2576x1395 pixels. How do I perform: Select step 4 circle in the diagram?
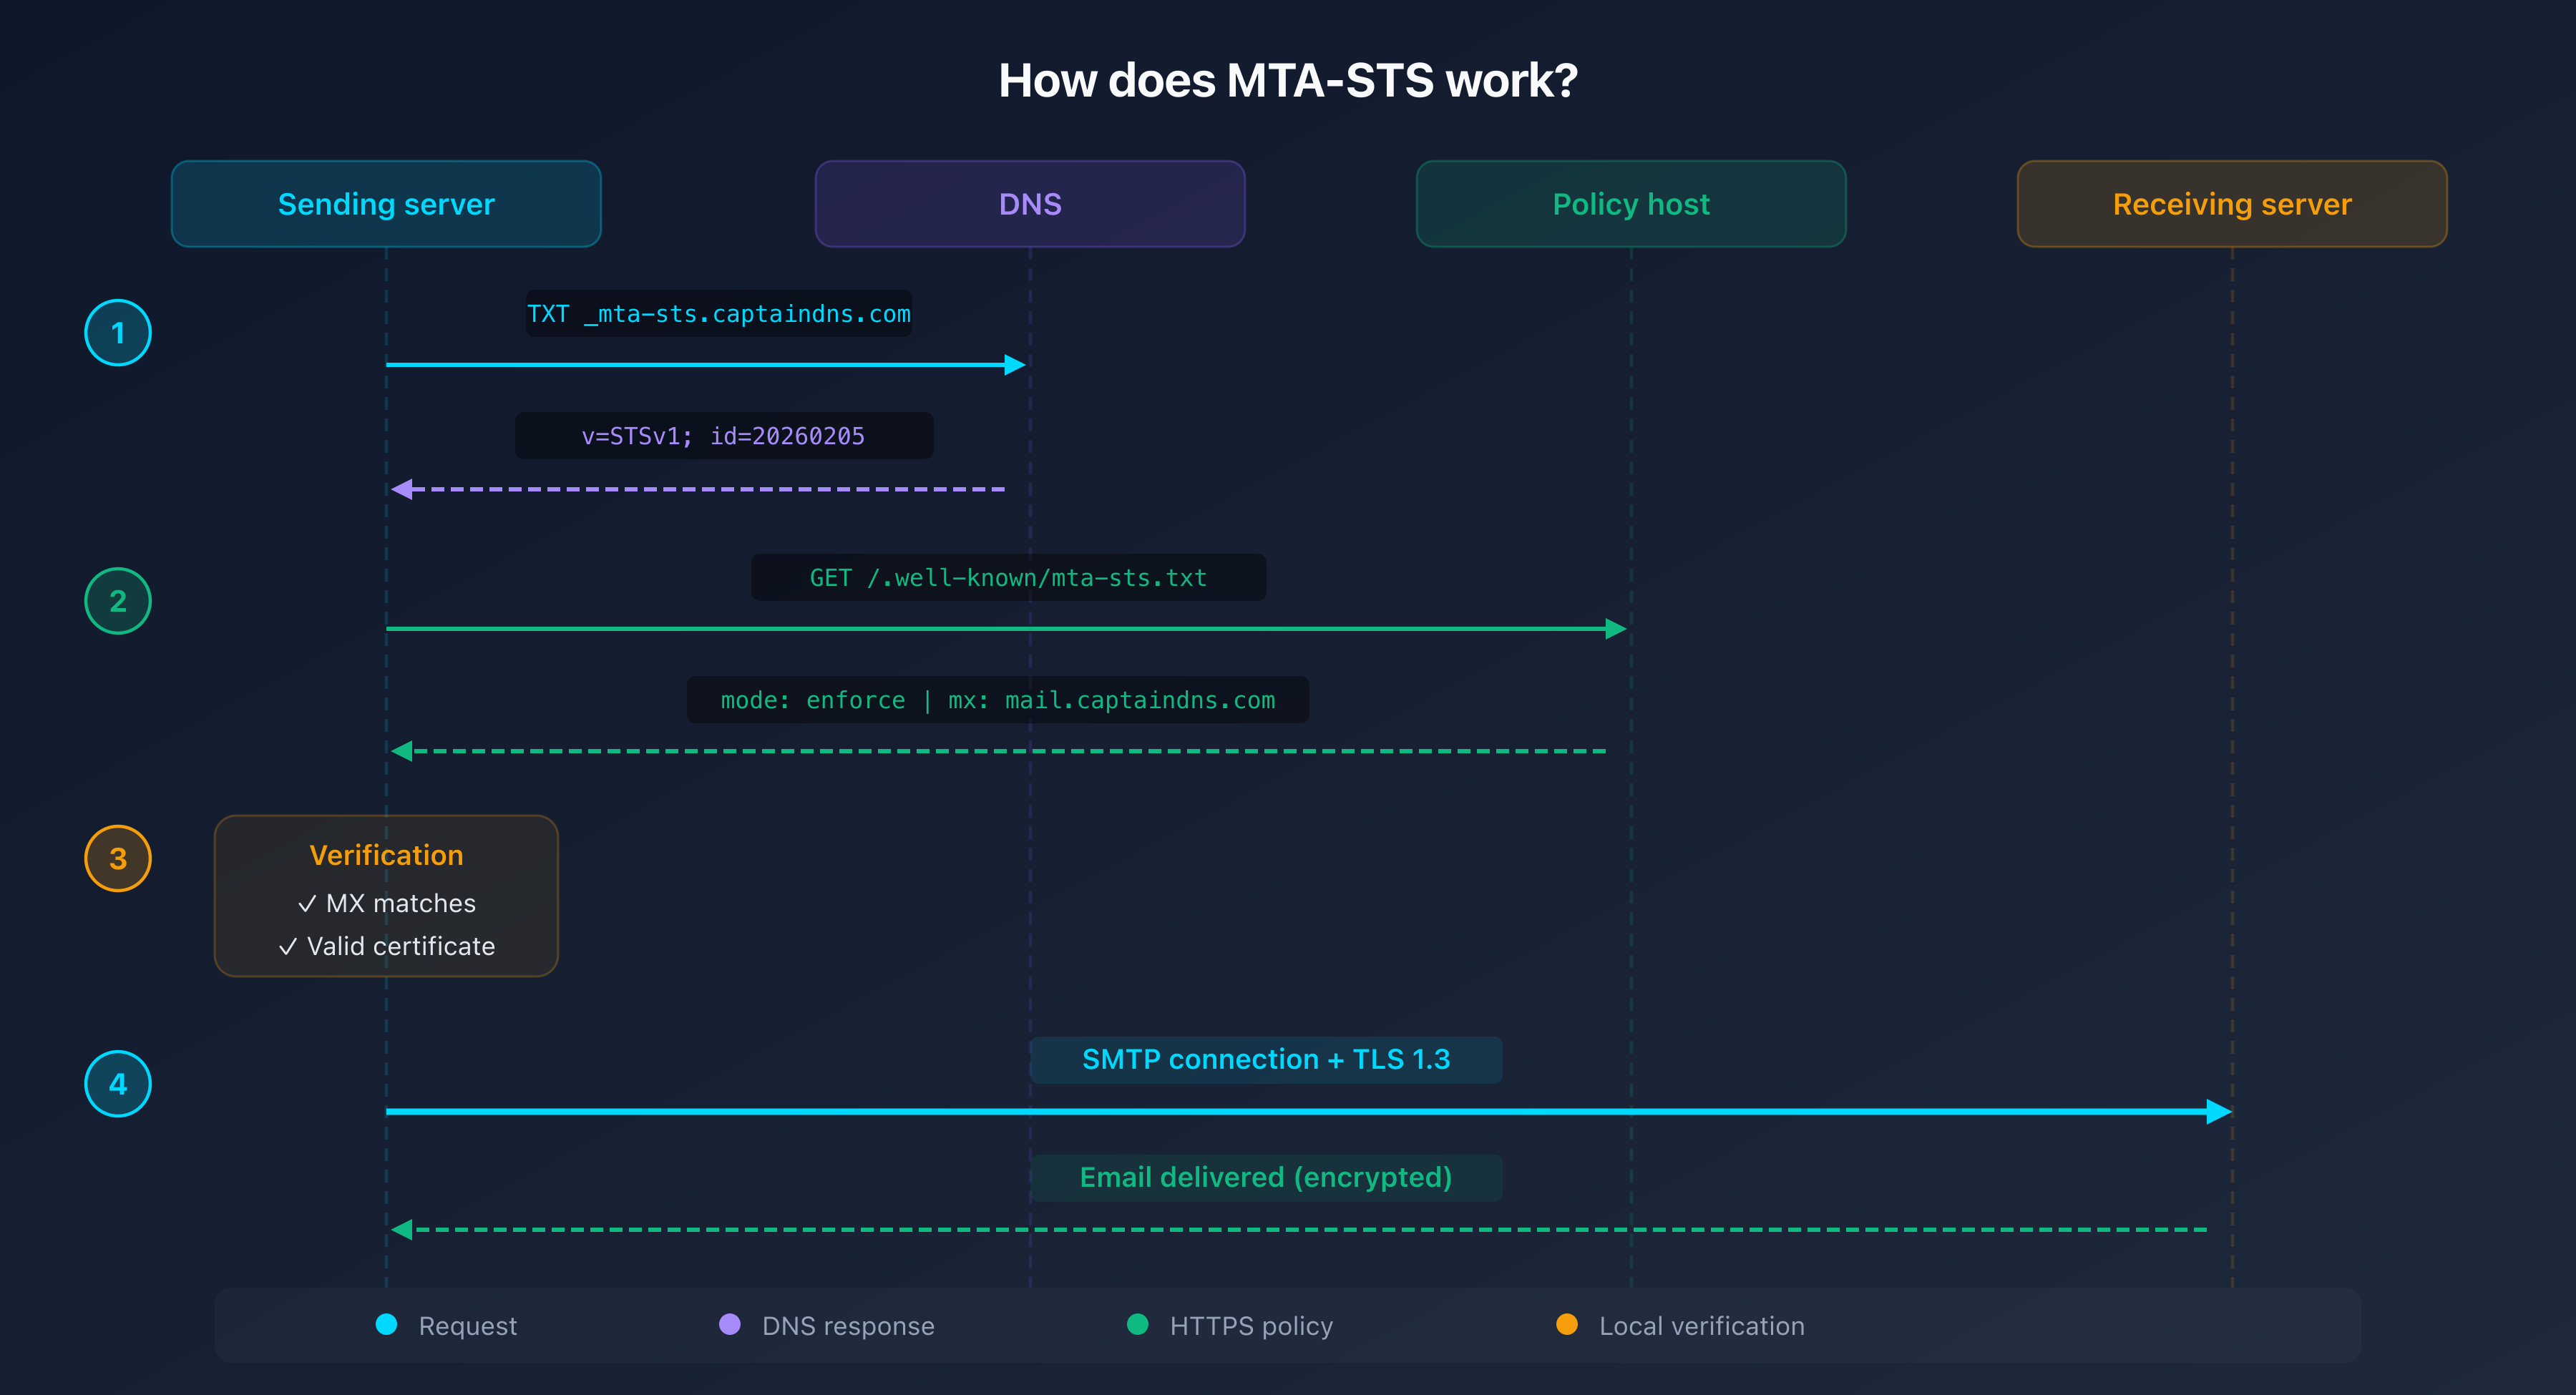click(x=117, y=1083)
